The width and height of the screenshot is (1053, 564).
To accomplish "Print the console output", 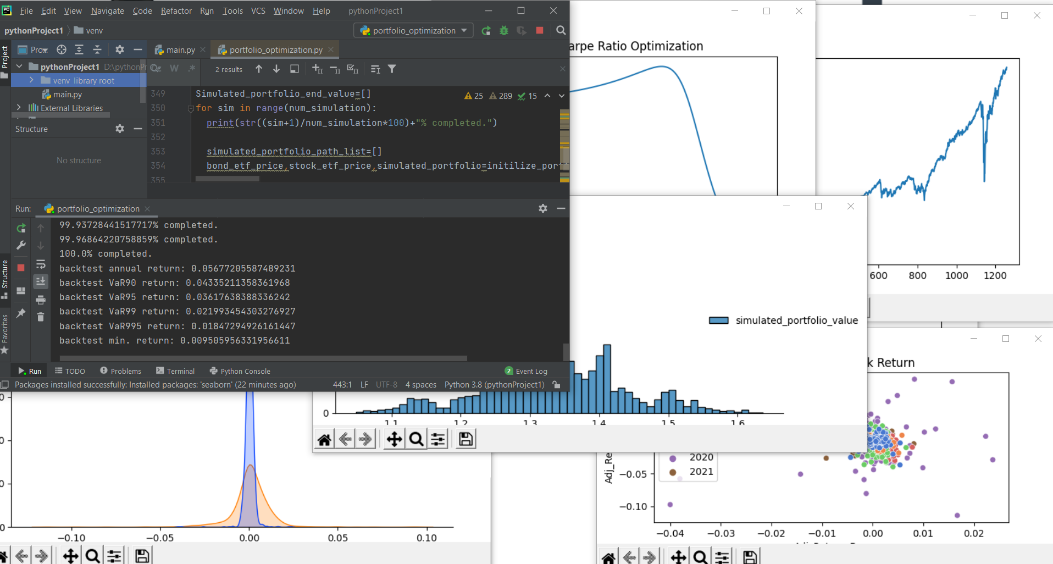I will 41,300.
